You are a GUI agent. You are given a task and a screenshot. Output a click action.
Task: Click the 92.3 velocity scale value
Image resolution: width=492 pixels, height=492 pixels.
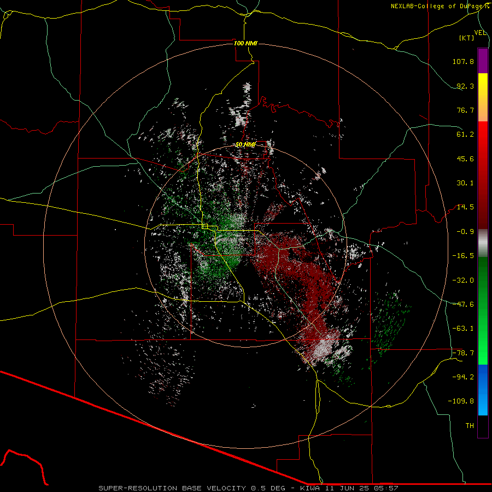(x=465, y=86)
